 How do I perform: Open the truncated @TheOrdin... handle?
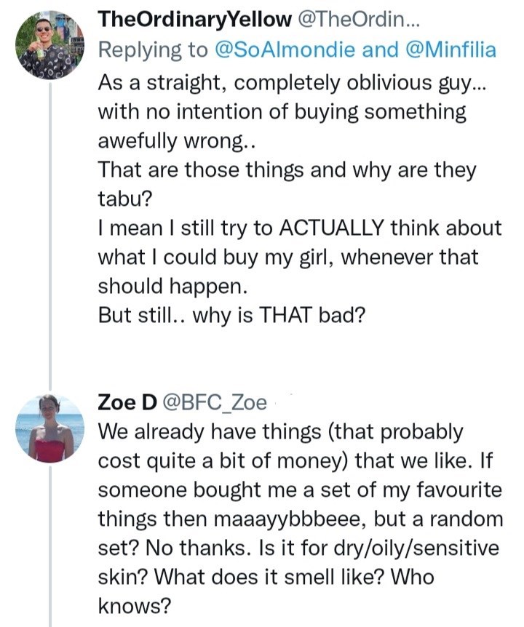(358, 20)
